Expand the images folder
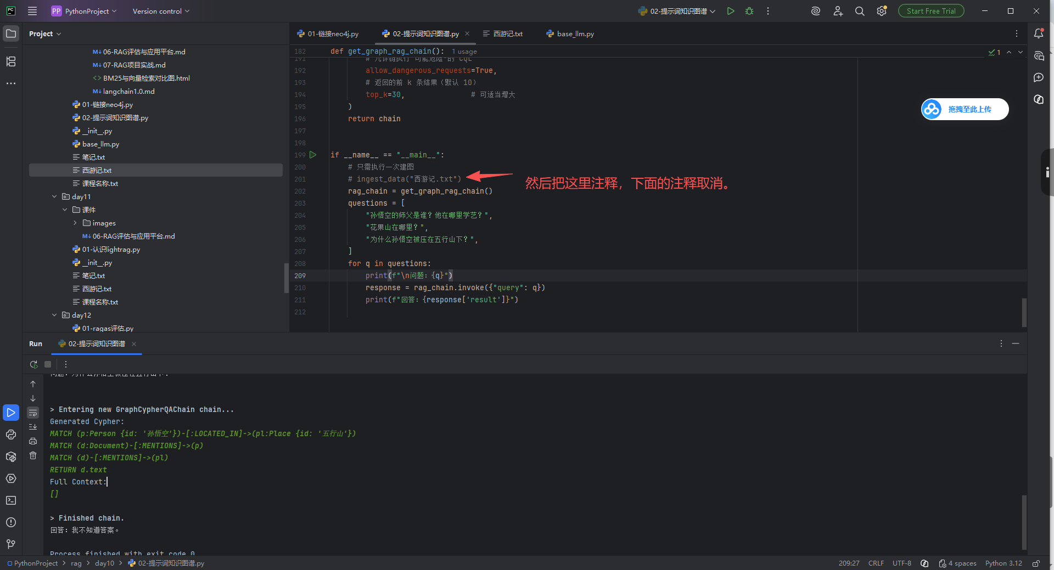 tap(75, 223)
